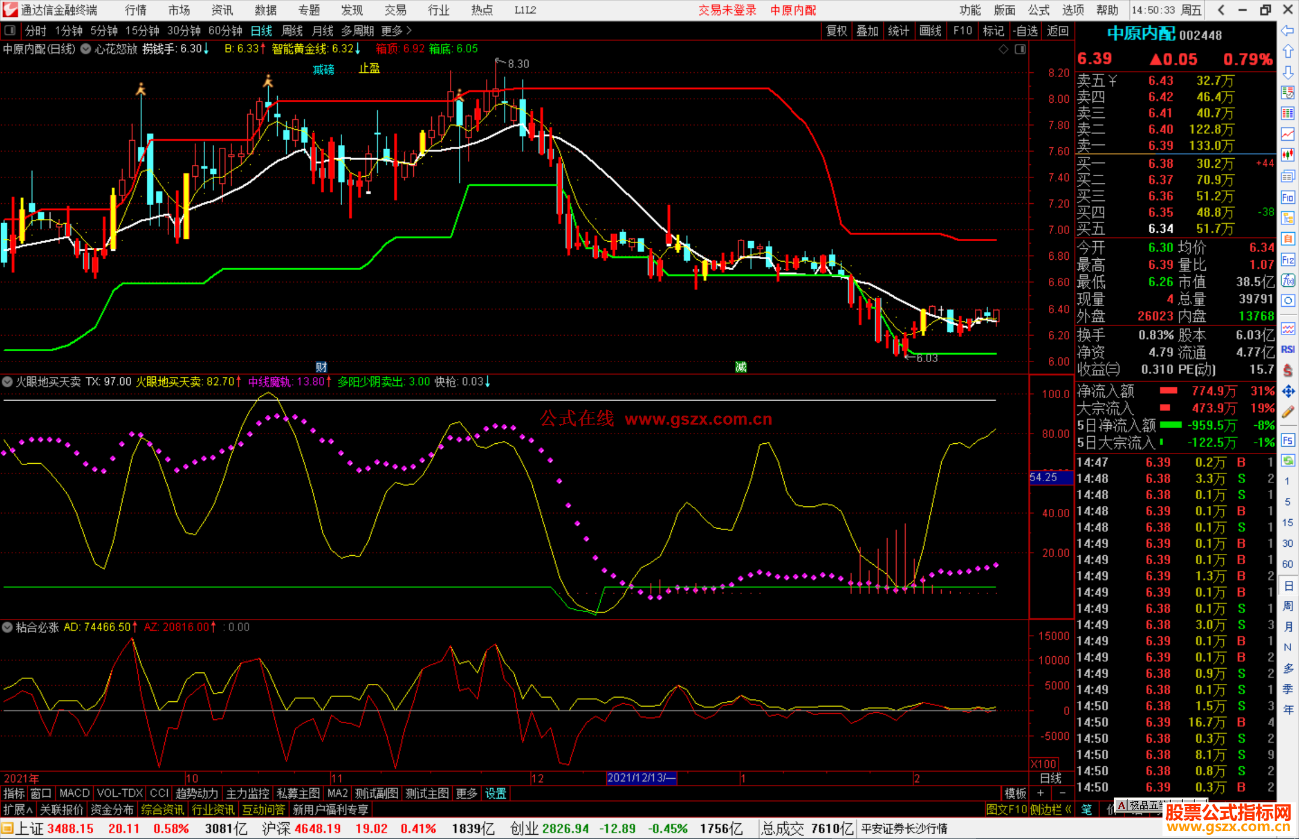This screenshot has height=839, width=1299.
Task: Open the tree structure icon in sidebar
Action: 1288,218
